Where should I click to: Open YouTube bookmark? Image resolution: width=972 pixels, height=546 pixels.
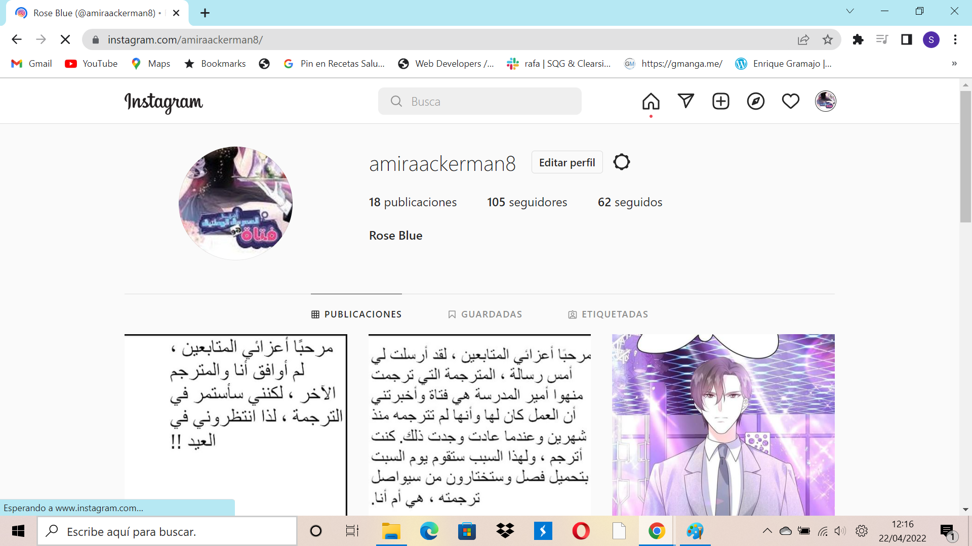(x=92, y=64)
